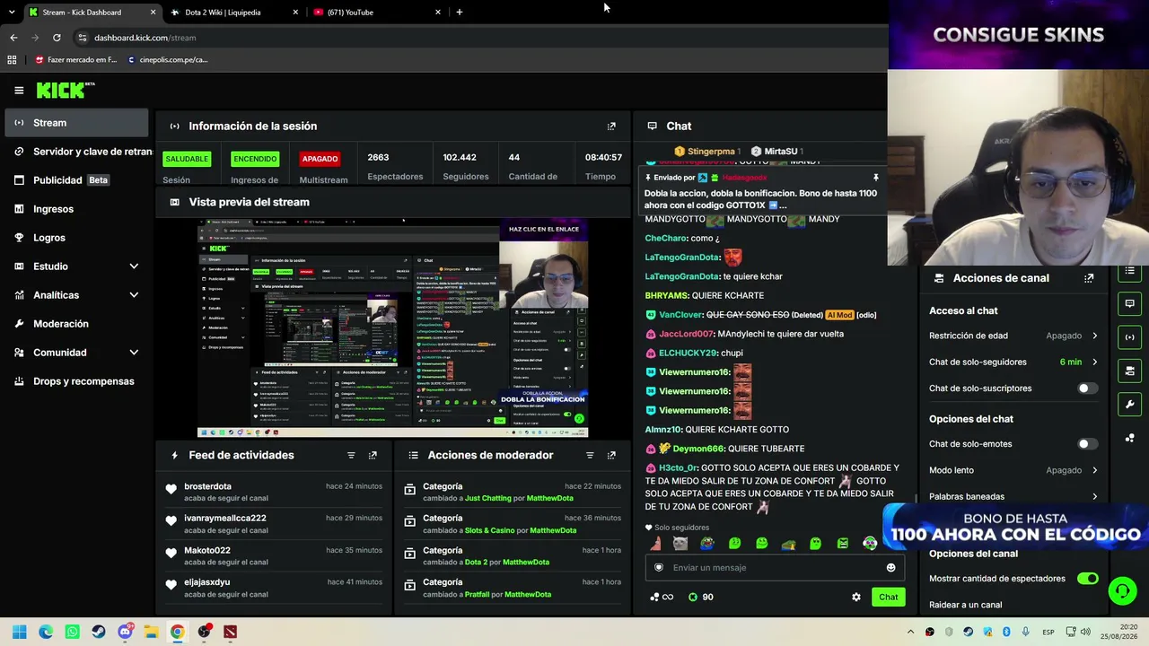1149x646 pixels.
Task: Open Dota 2 from the taskbar
Action: tap(231, 632)
